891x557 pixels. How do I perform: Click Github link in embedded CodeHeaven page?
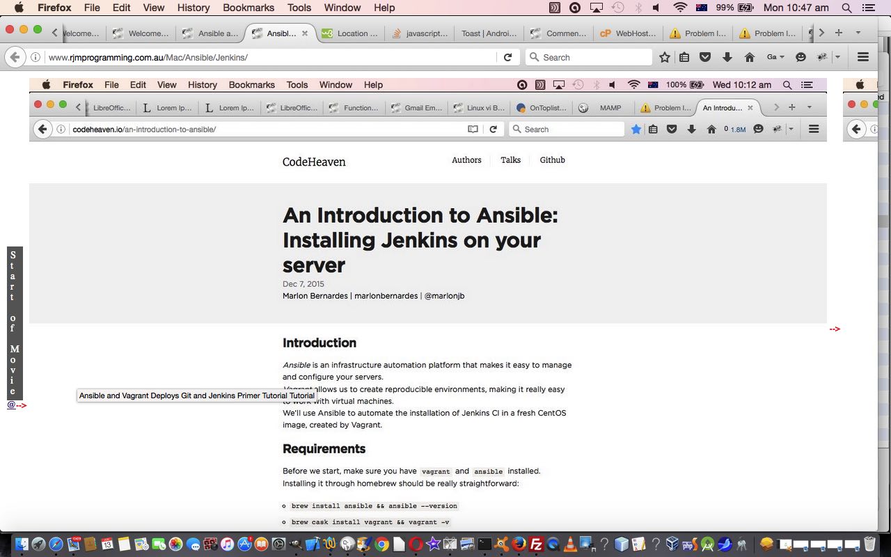(552, 160)
